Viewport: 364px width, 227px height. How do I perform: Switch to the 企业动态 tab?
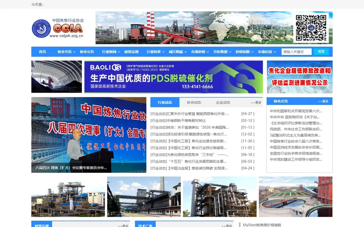pyautogui.click(x=223, y=103)
